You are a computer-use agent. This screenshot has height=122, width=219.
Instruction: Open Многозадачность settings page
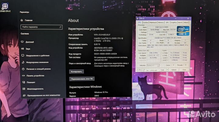coord(35,89)
